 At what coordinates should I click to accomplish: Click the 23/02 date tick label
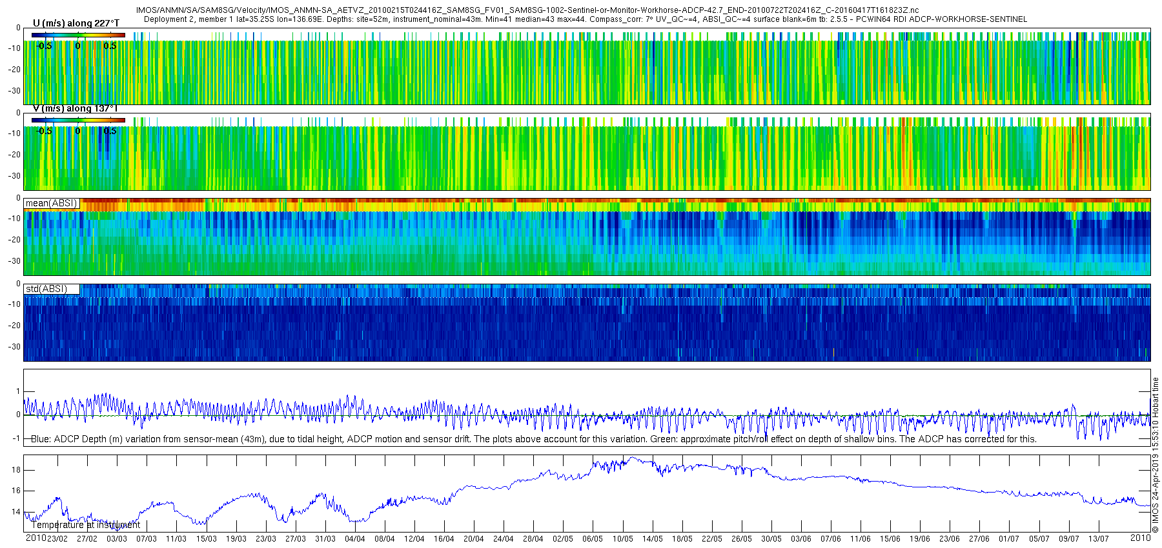(x=57, y=539)
